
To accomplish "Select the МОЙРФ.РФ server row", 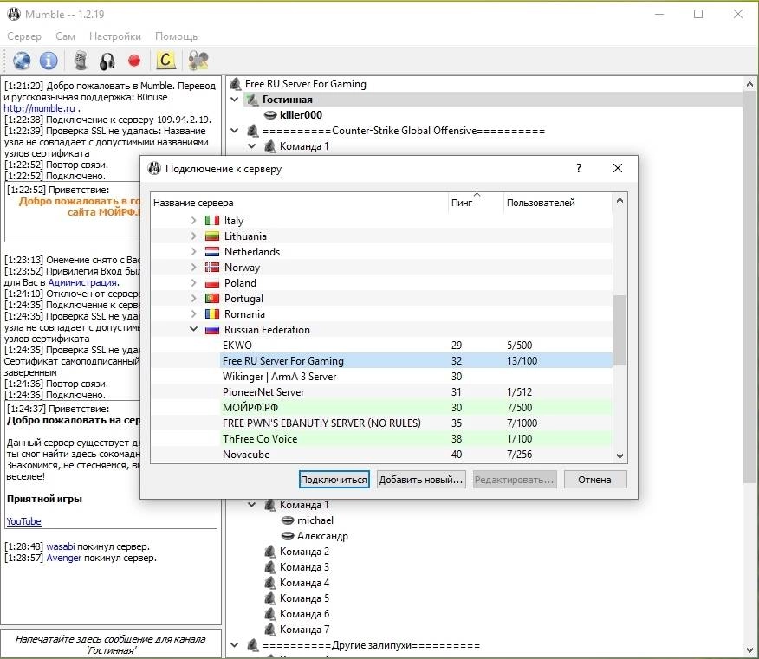I will click(381, 408).
